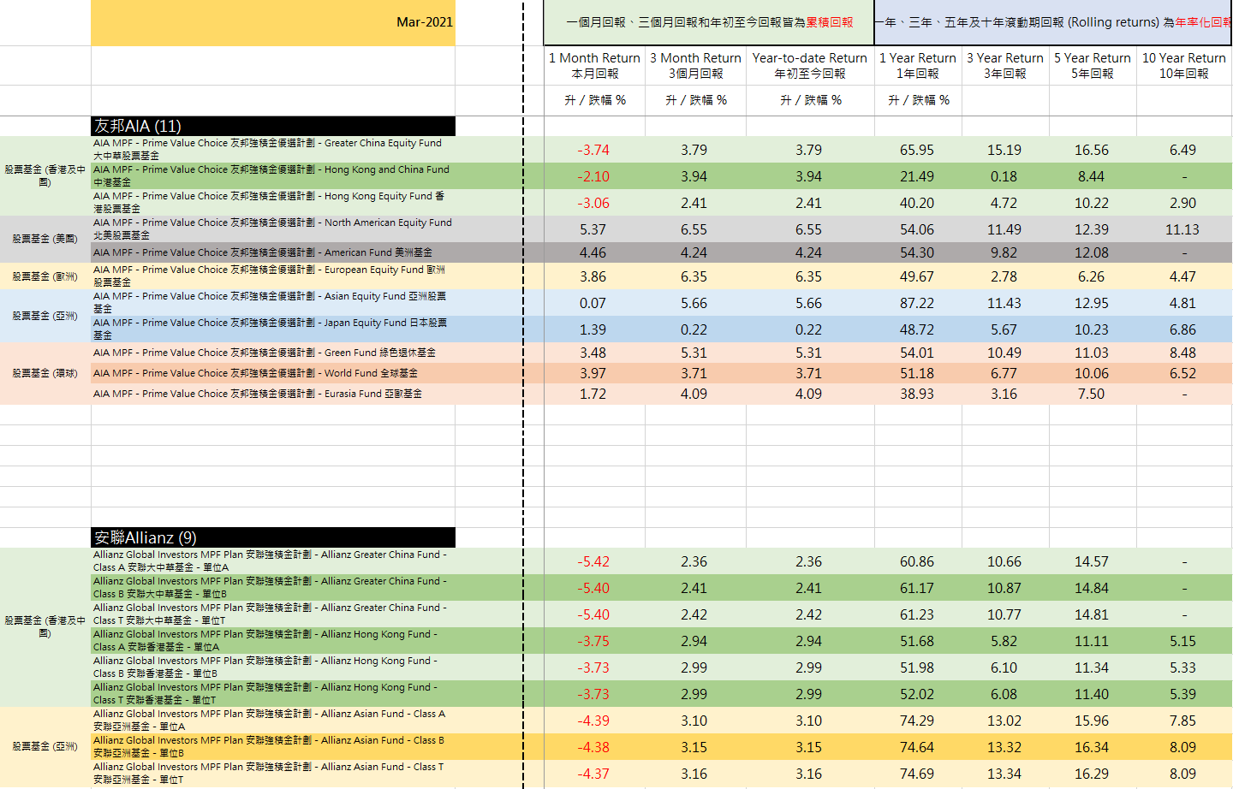Screen dimensions: 1233x789
Task: Select Allianz Hong Kong Fund Class B name
Action: point(273,667)
